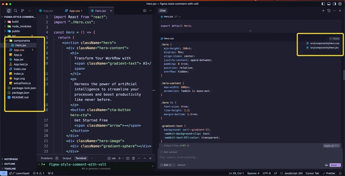Click the split editor icon
This screenshot has height=176, width=345.
[x=144, y=10]
